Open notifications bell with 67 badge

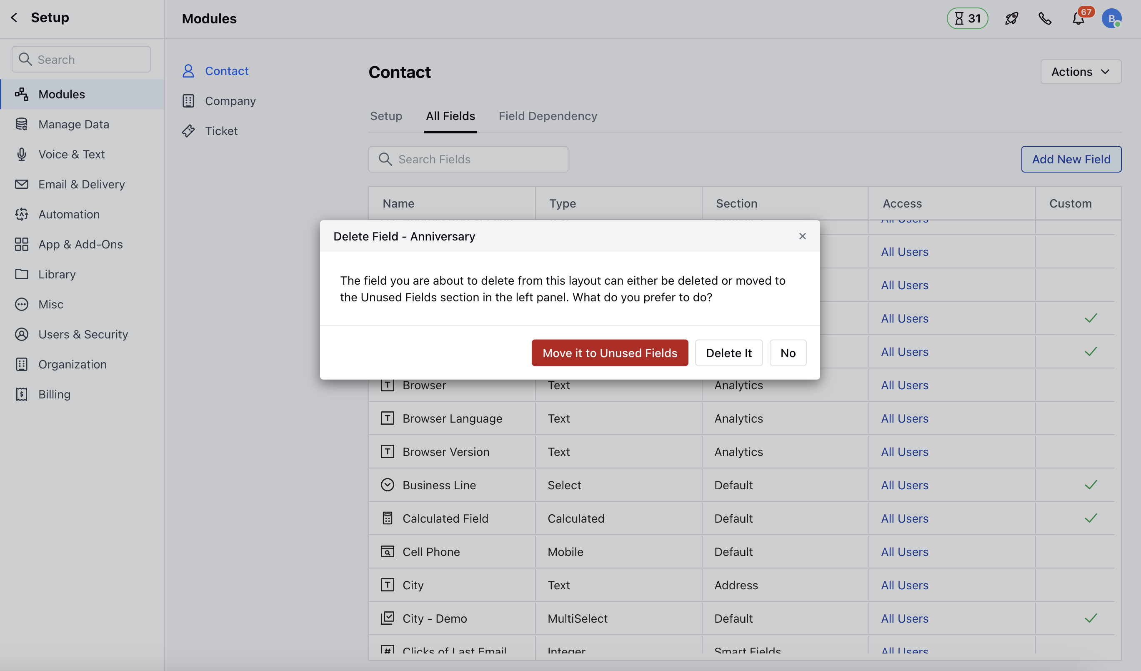pos(1078,19)
